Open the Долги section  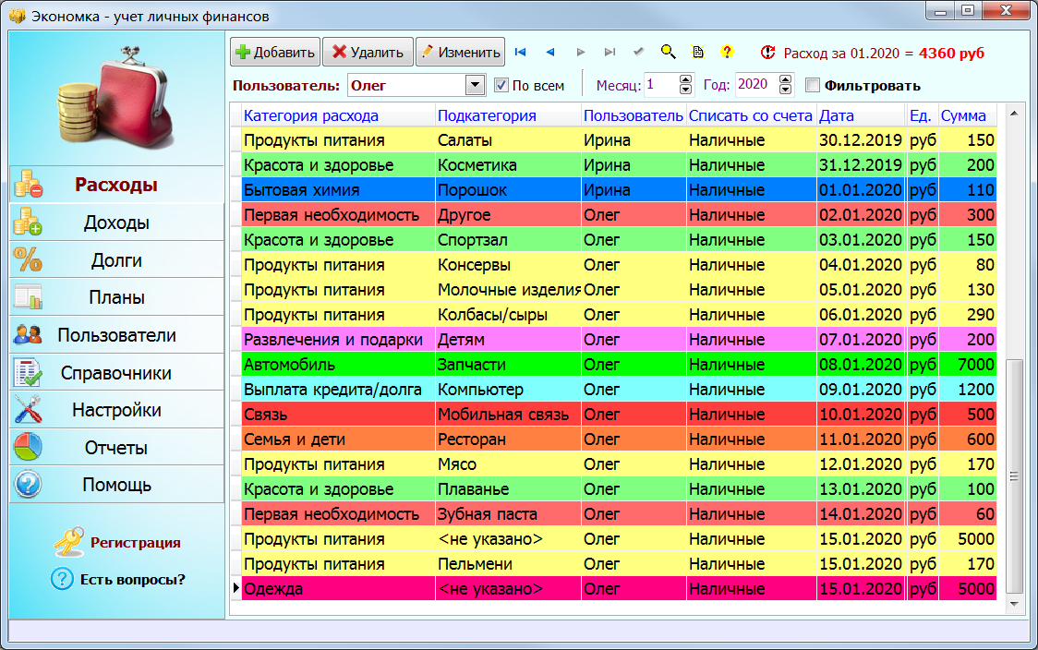click(117, 259)
